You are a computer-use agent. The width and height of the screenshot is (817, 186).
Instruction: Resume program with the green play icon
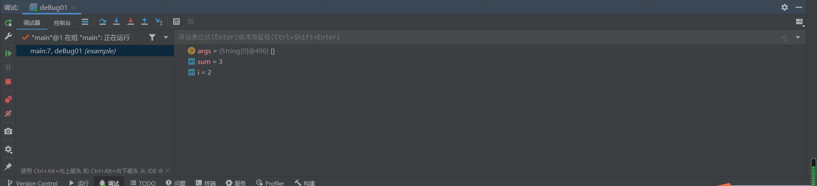tap(8, 53)
